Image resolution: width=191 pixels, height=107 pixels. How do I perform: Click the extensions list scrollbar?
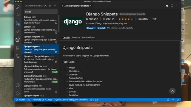click(58, 24)
